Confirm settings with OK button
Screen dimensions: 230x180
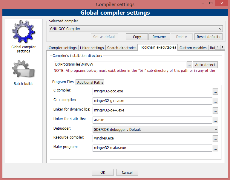point(103,172)
